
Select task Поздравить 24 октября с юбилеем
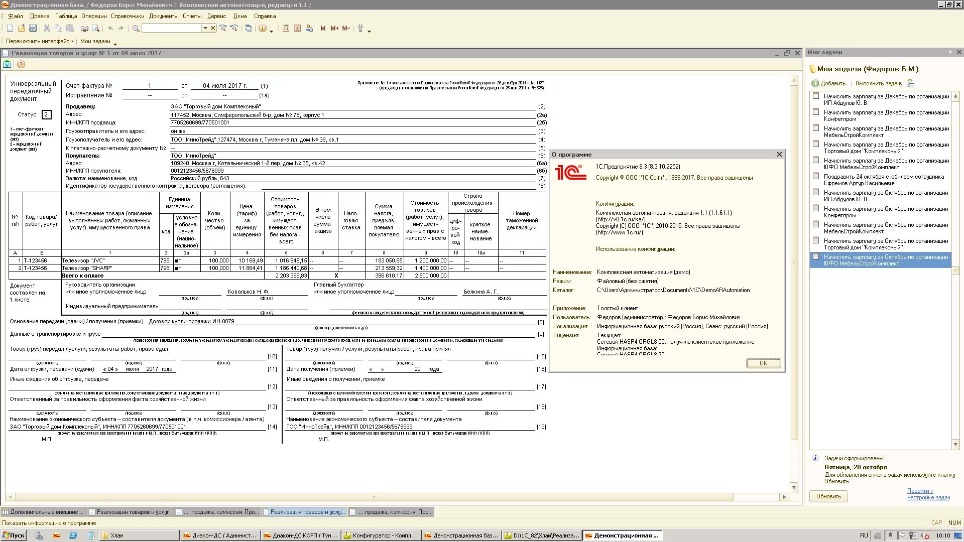881,180
